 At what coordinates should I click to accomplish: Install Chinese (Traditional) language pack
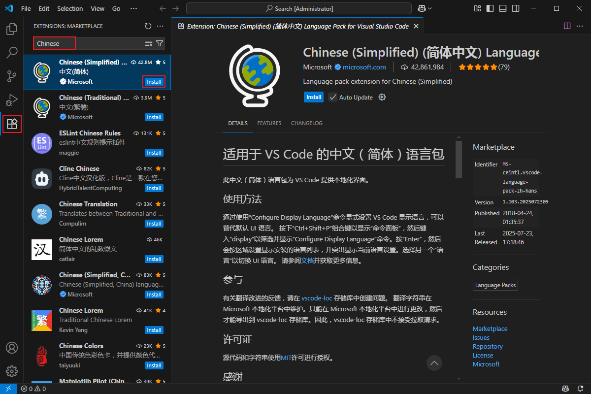click(x=154, y=117)
